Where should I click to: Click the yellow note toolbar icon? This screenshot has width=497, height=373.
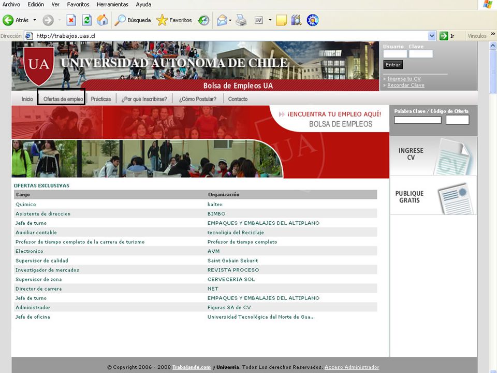pyautogui.click(x=281, y=20)
